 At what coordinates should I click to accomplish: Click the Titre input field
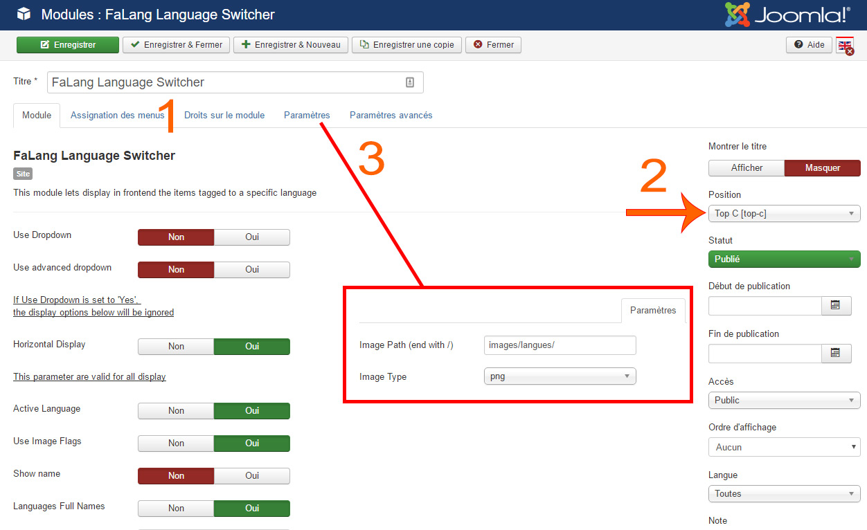(235, 82)
